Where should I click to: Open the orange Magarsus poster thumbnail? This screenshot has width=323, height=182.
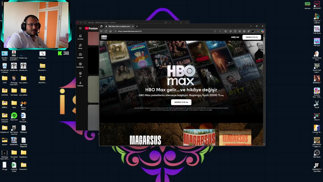(x=235, y=138)
